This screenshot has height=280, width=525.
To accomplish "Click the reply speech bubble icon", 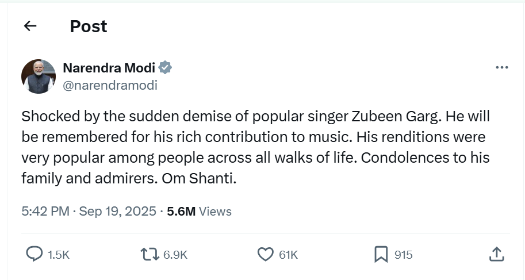I will point(35,254).
